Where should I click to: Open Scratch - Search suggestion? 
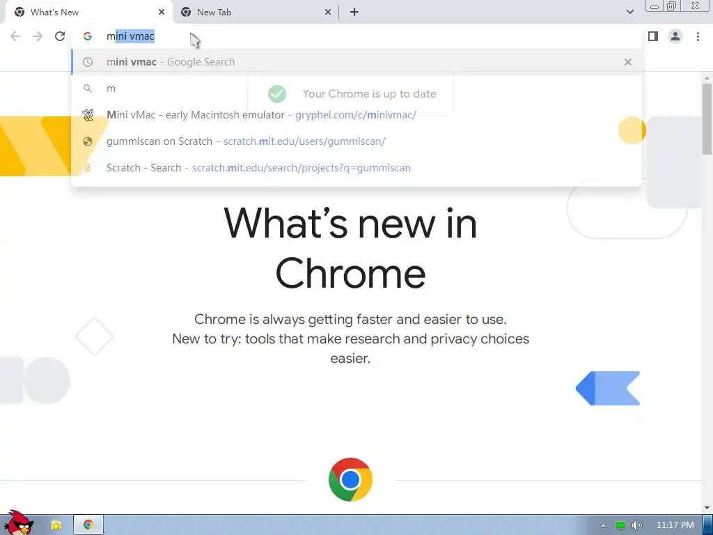pos(356,167)
